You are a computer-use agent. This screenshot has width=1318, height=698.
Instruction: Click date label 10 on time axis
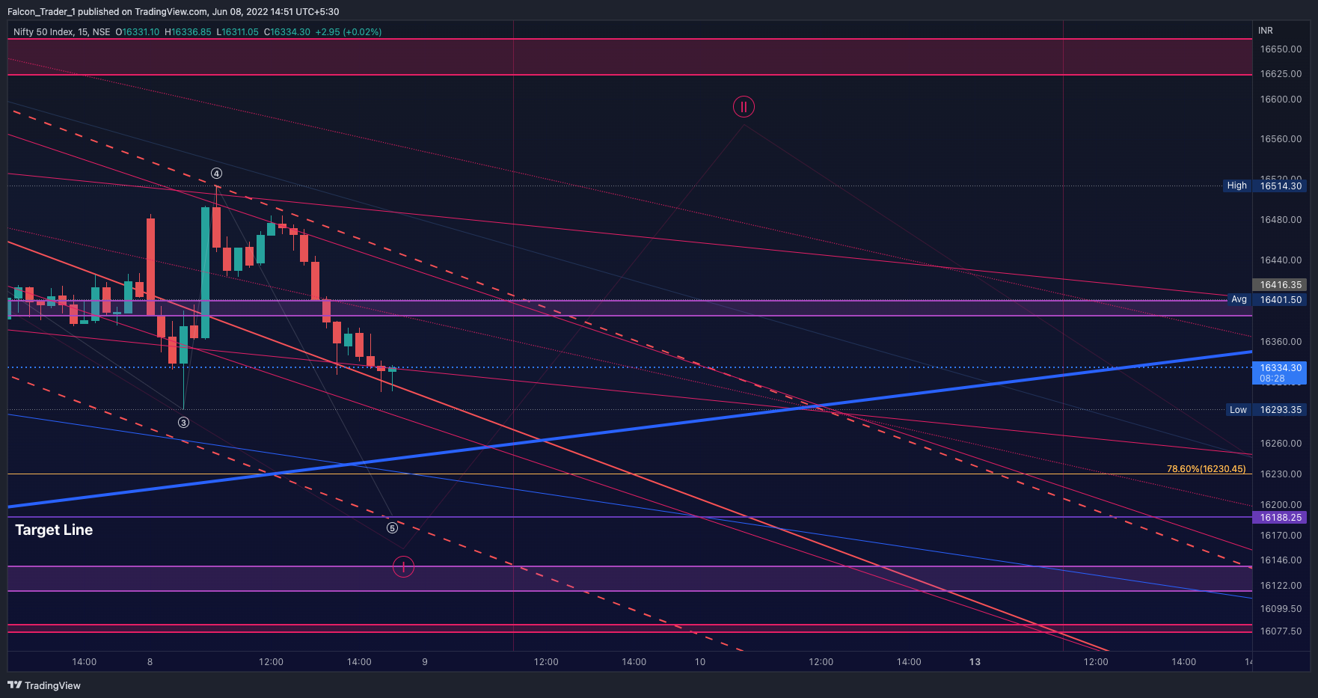click(700, 662)
